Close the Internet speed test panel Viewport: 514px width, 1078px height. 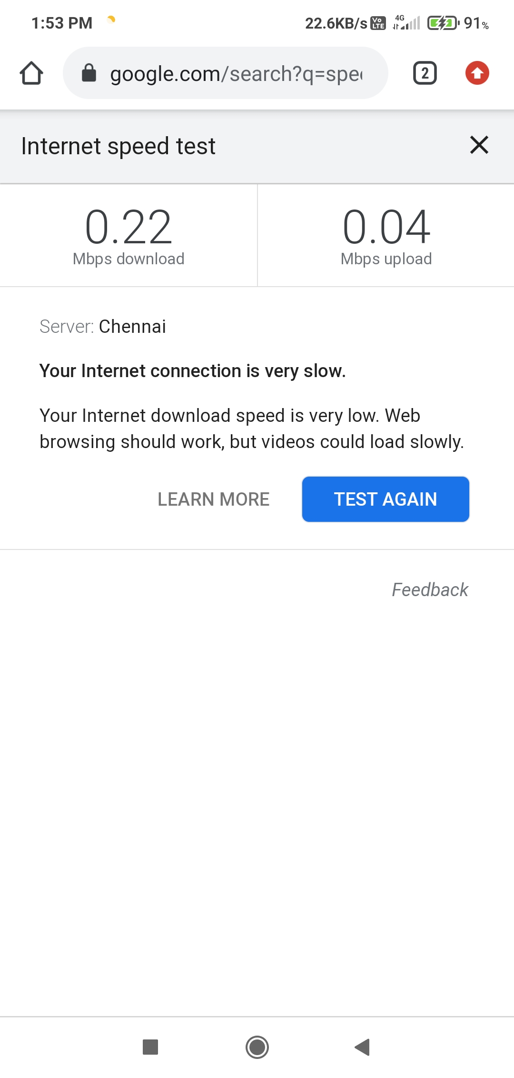479,145
